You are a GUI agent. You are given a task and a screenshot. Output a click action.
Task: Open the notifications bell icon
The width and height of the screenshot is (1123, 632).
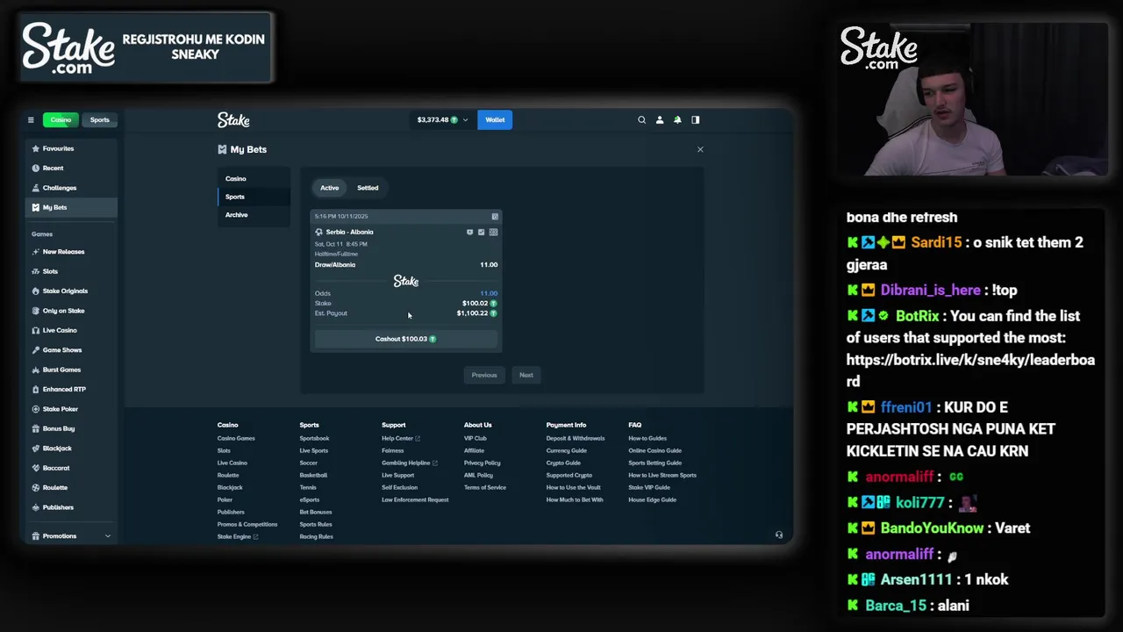tap(677, 119)
